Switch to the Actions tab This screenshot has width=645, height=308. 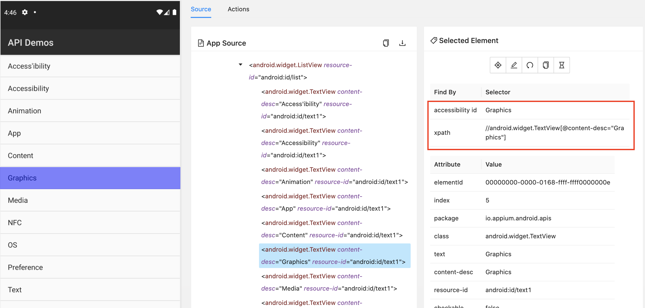tap(238, 9)
